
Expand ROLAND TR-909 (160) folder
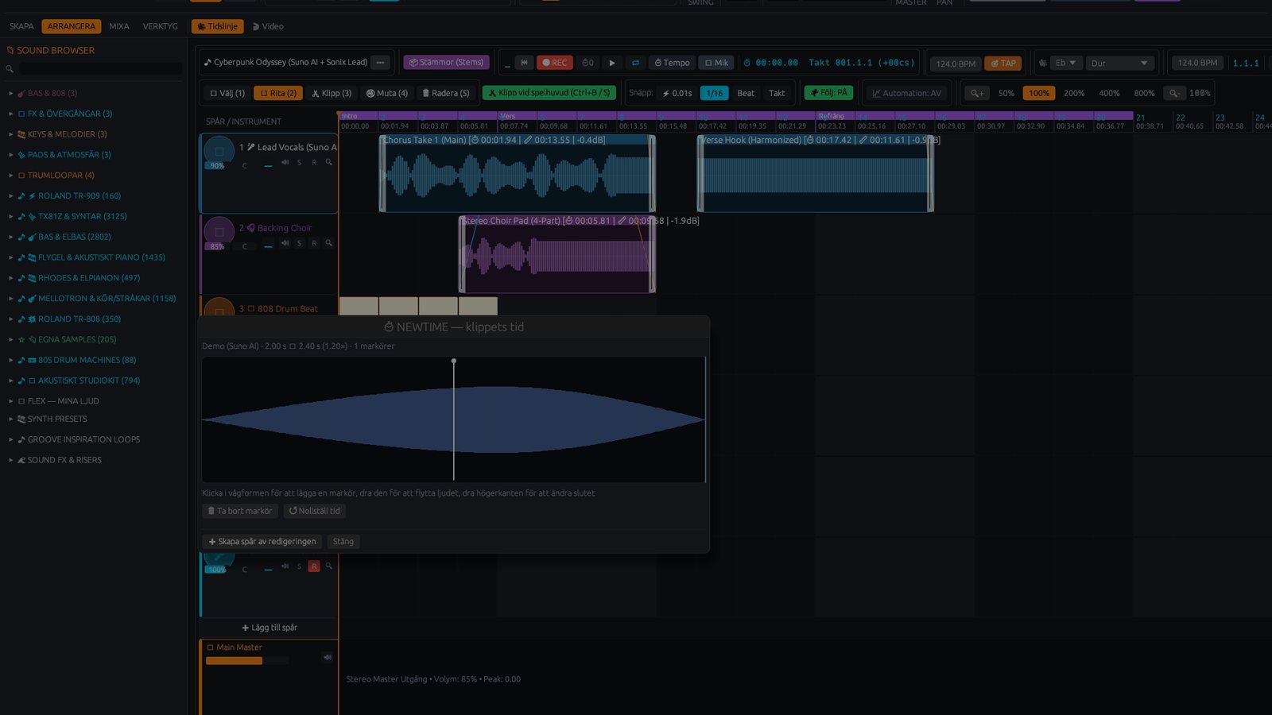pyautogui.click(x=79, y=196)
